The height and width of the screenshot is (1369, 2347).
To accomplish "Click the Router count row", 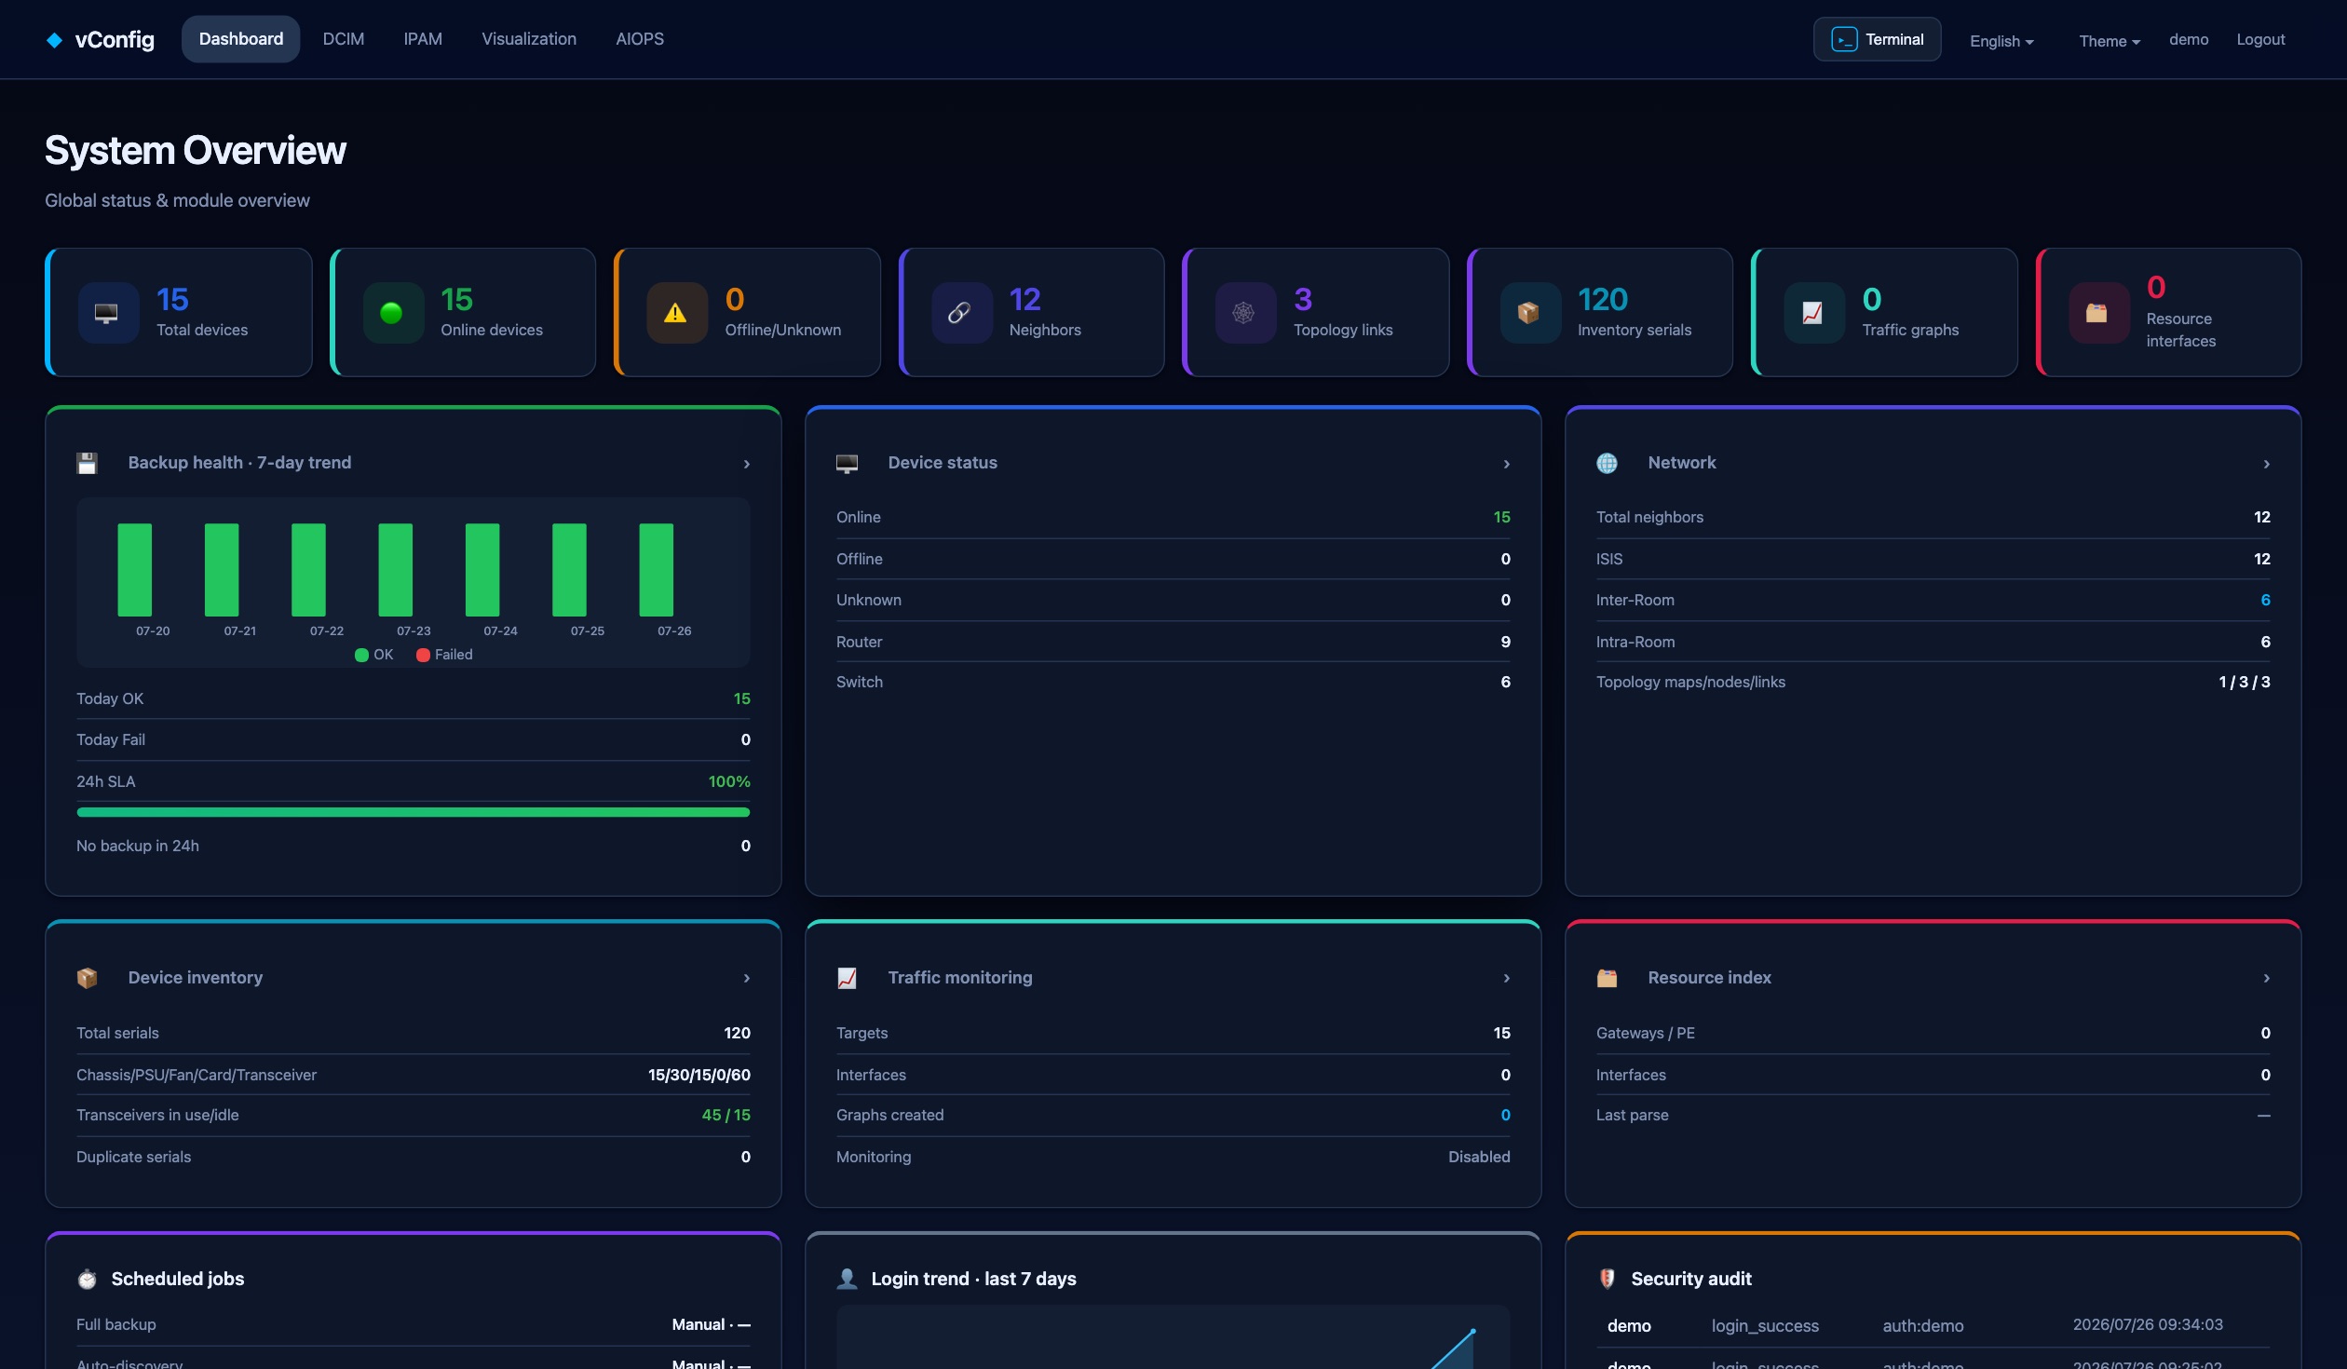I will coord(1173,642).
